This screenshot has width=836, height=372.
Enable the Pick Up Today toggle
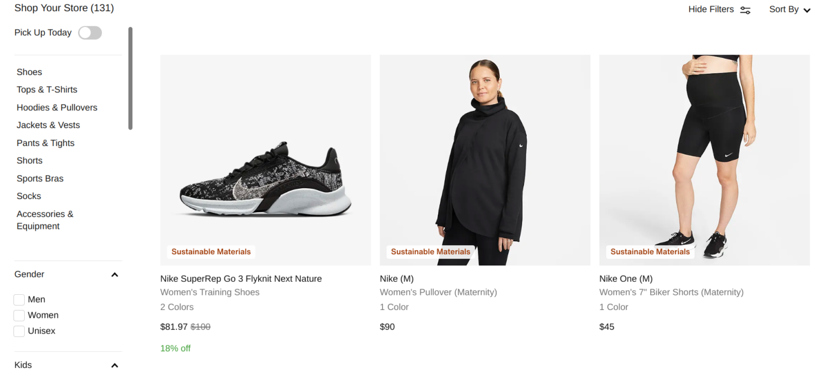pyautogui.click(x=90, y=33)
